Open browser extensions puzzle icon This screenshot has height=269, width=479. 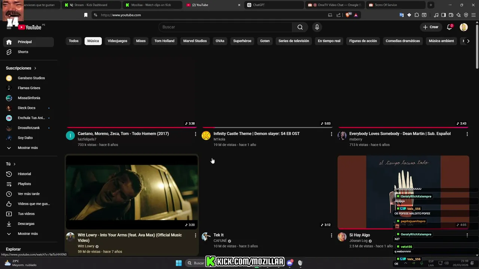417,15
